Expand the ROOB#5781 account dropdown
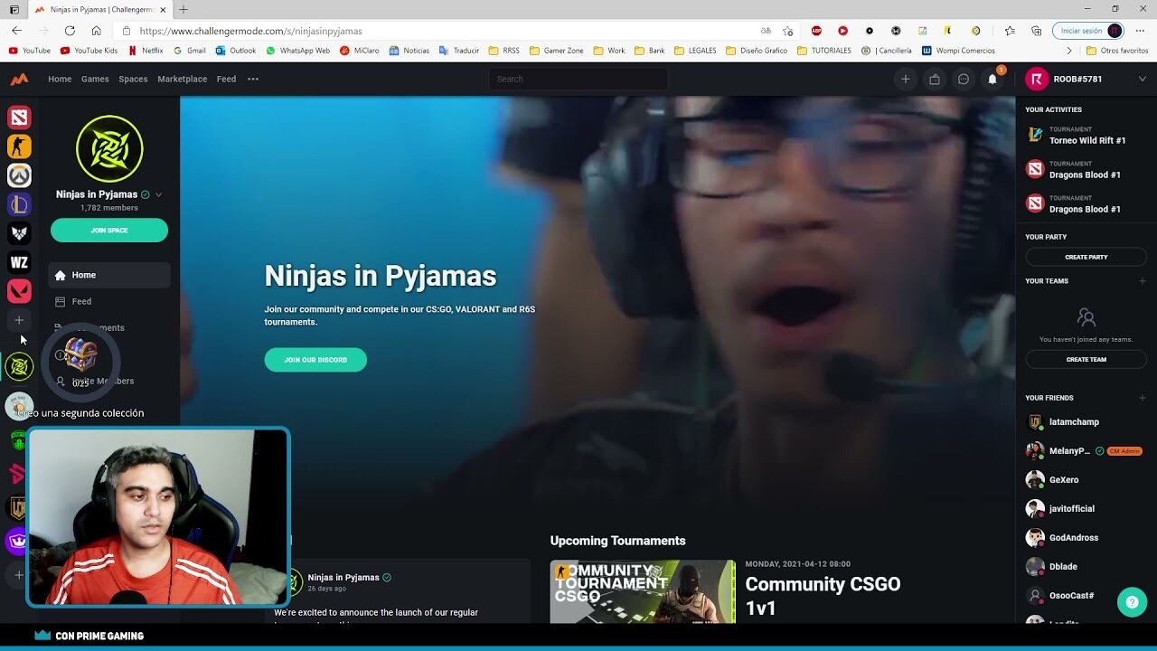 click(x=1142, y=80)
